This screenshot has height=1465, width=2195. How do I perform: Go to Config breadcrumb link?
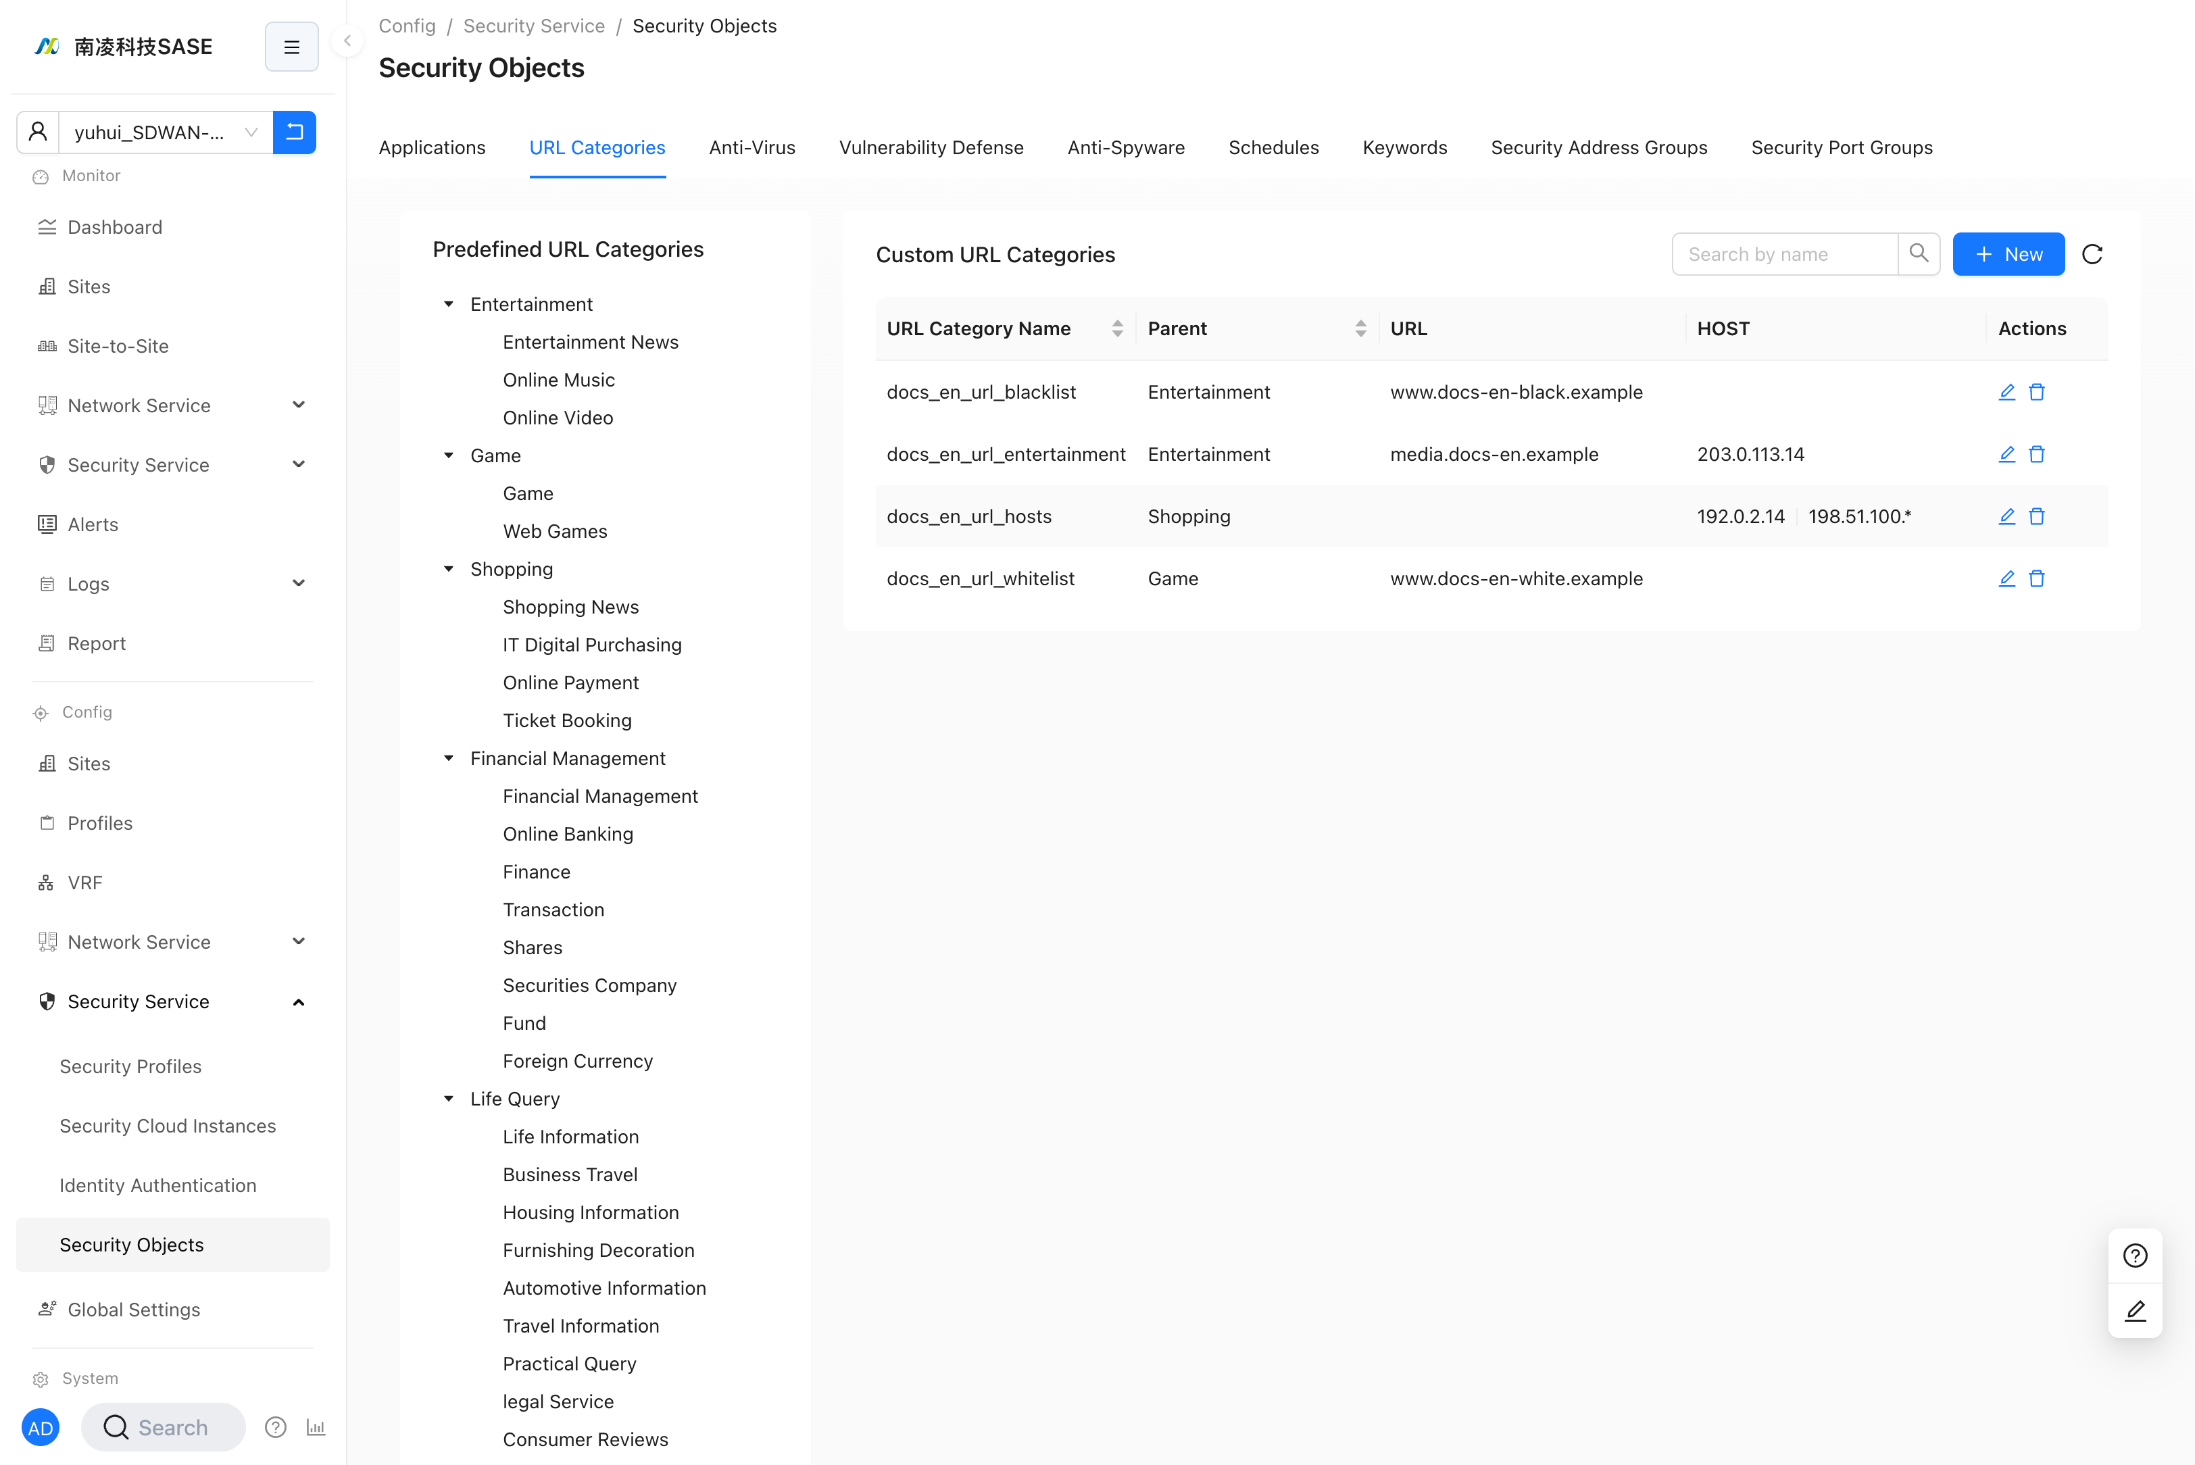pyautogui.click(x=408, y=26)
